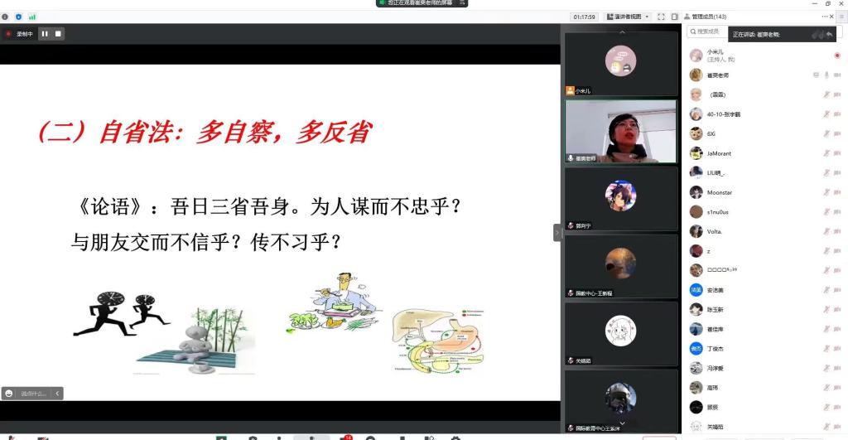Image resolution: width=848 pixels, height=440 pixels.
Task: Open more options in members panel
Action: click(825, 17)
